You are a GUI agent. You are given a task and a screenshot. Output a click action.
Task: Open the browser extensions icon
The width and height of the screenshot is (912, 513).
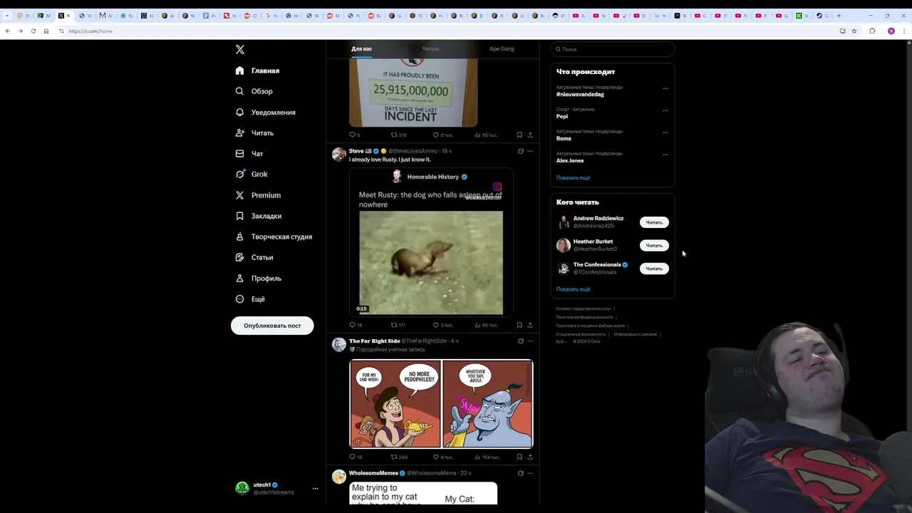click(872, 31)
